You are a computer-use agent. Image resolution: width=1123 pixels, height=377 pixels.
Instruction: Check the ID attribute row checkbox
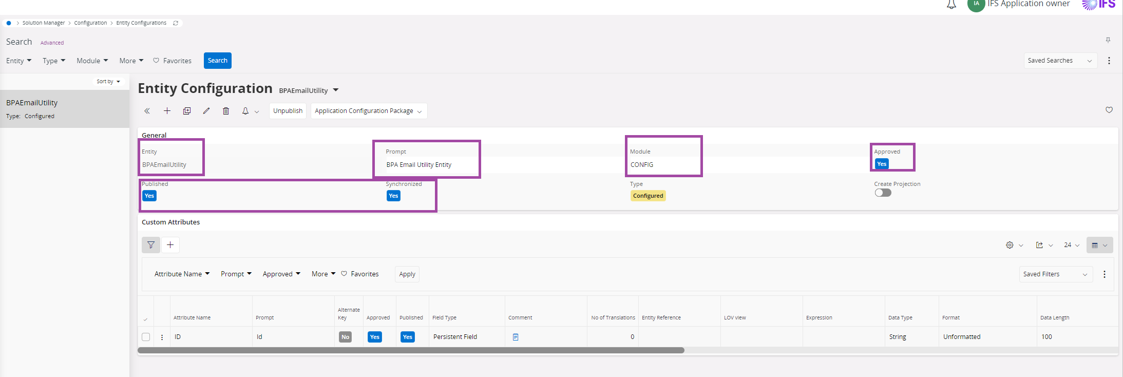click(x=146, y=337)
